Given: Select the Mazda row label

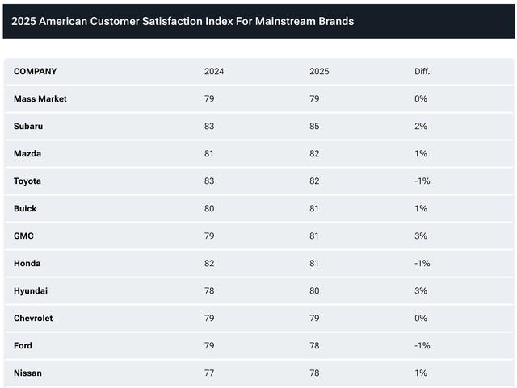Looking at the screenshot, I should [x=27, y=154].
